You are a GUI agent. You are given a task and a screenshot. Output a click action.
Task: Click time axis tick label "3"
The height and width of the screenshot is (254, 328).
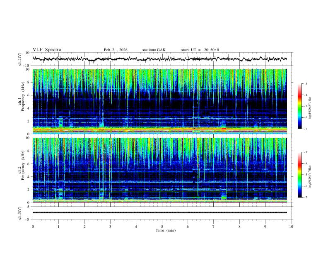coord(110,227)
